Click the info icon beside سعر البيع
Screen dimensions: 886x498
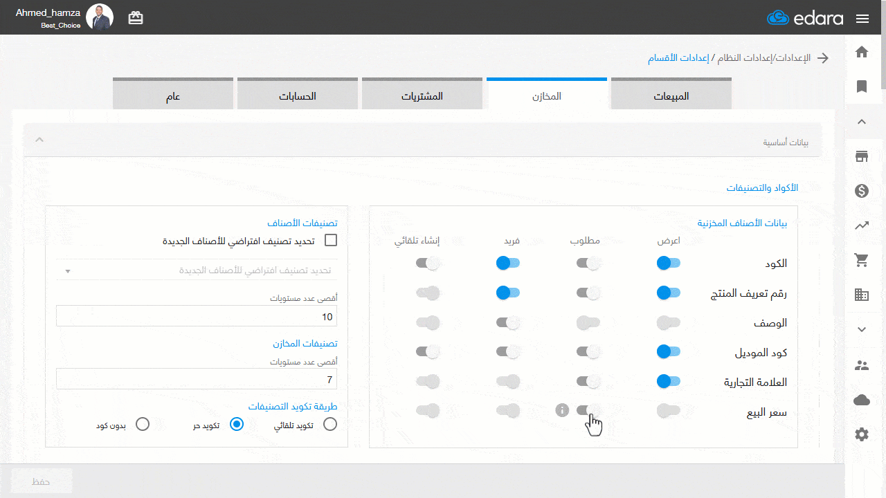562,410
